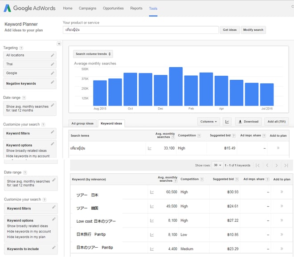Open the Campaigns menu
The image size is (294, 257).
(87, 8)
